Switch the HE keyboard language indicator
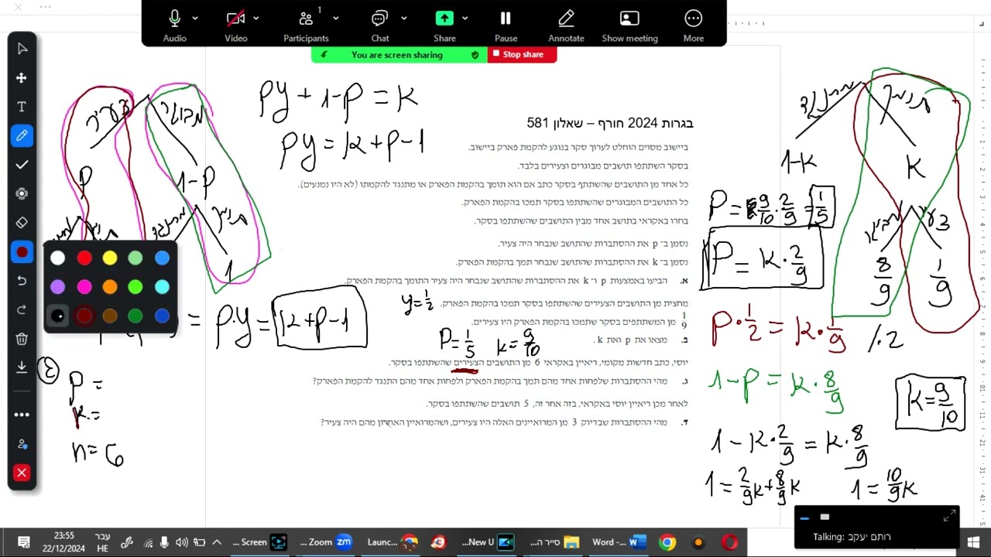 [102, 542]
